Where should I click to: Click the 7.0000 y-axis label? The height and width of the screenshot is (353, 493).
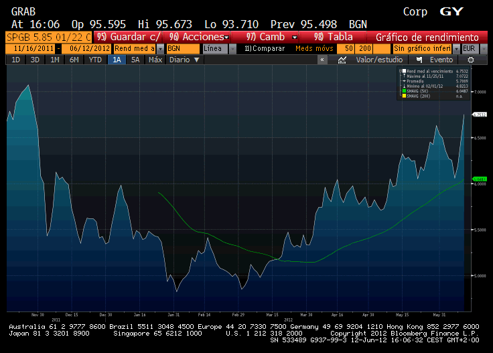pos(480,92)
